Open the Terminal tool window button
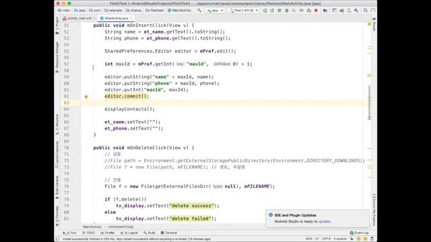This screenshot has width=431, height=242. point(169,233)
